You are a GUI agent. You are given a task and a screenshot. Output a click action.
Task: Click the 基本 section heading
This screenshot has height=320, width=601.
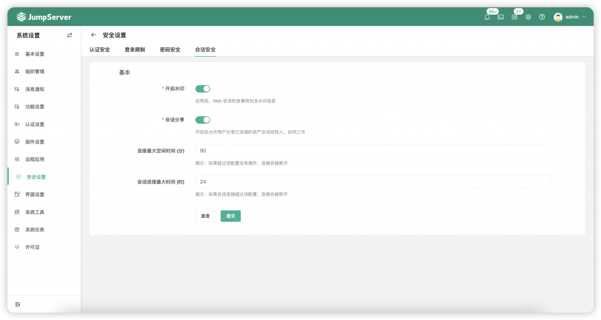[x=124, y=72]
